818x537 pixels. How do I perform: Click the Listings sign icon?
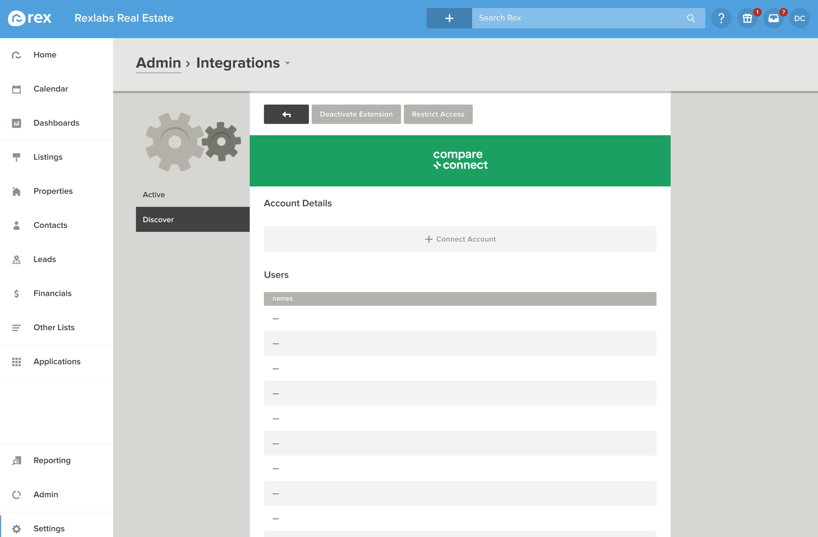16,157
